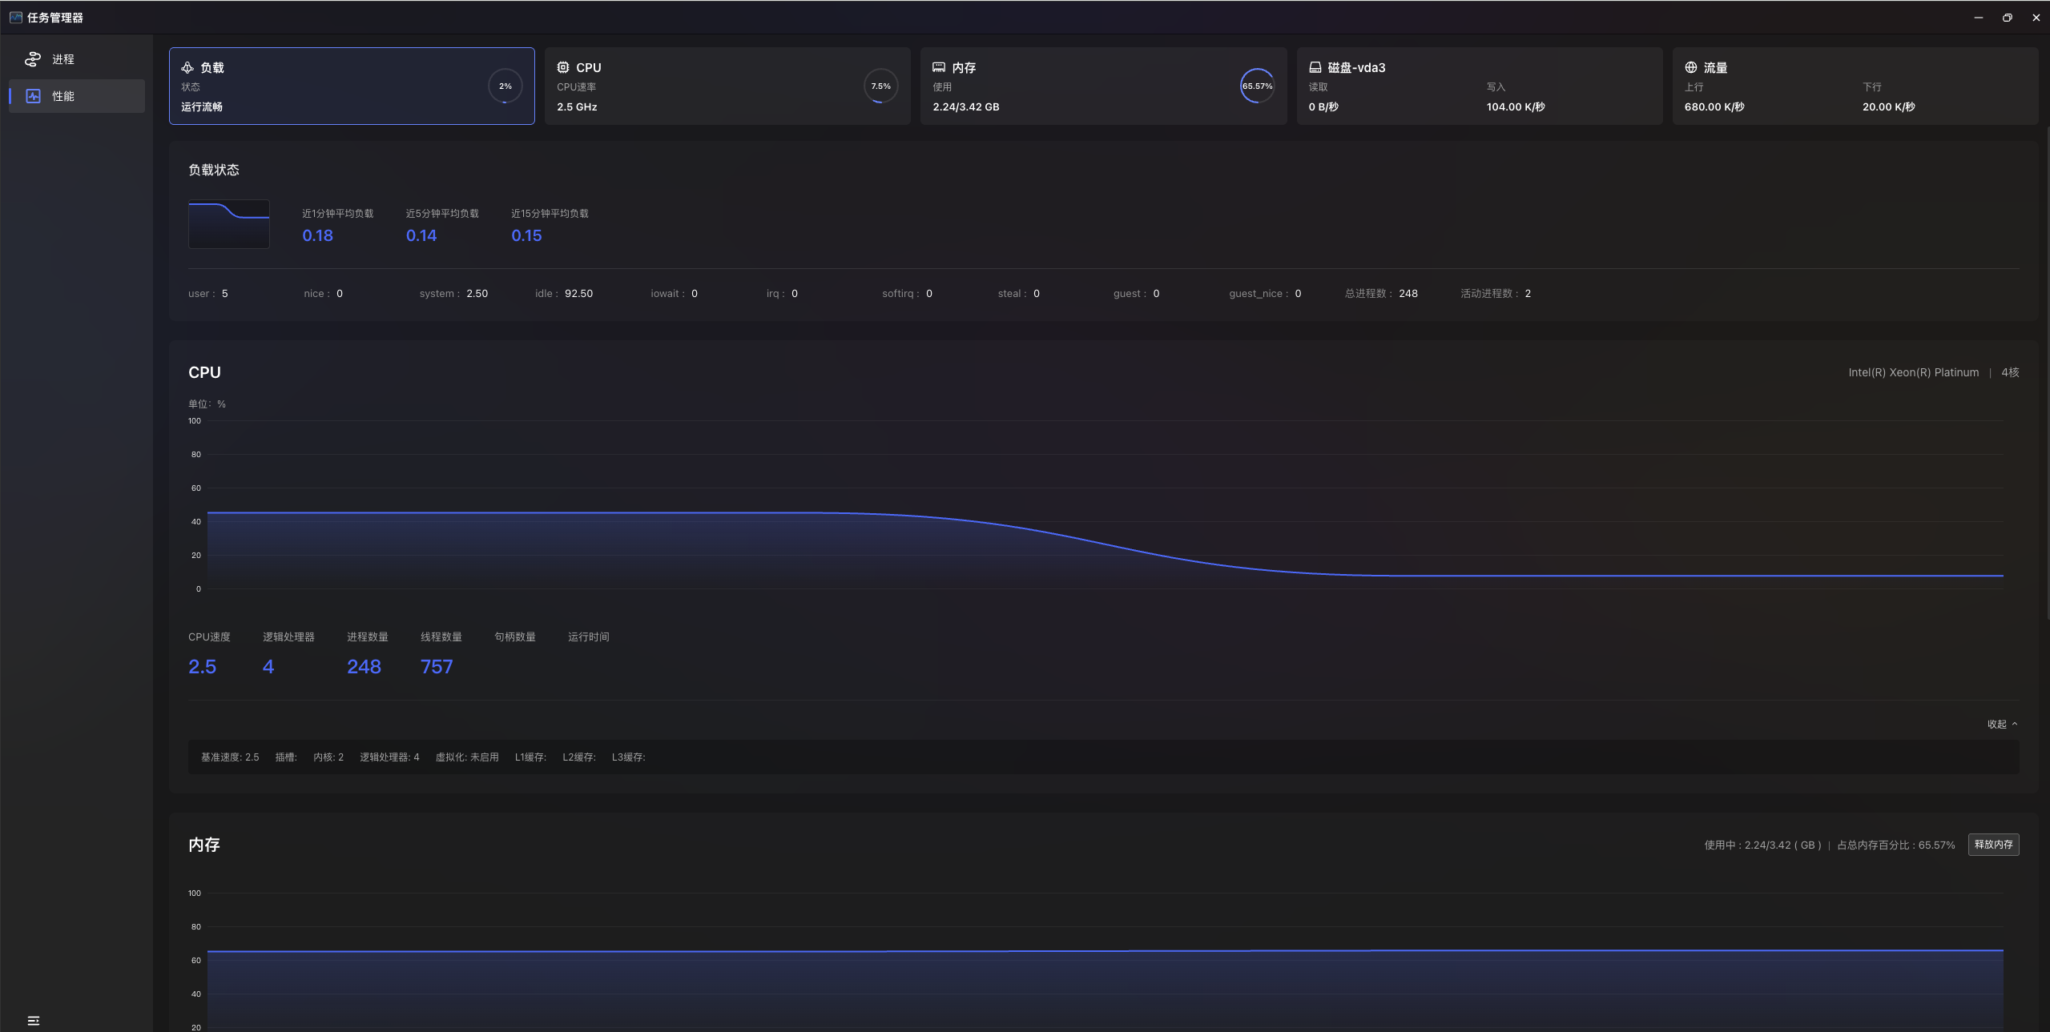This screenshot has height=1032, width=2050.
Task: Click the CPU usage line chart
Action: 1105,512
